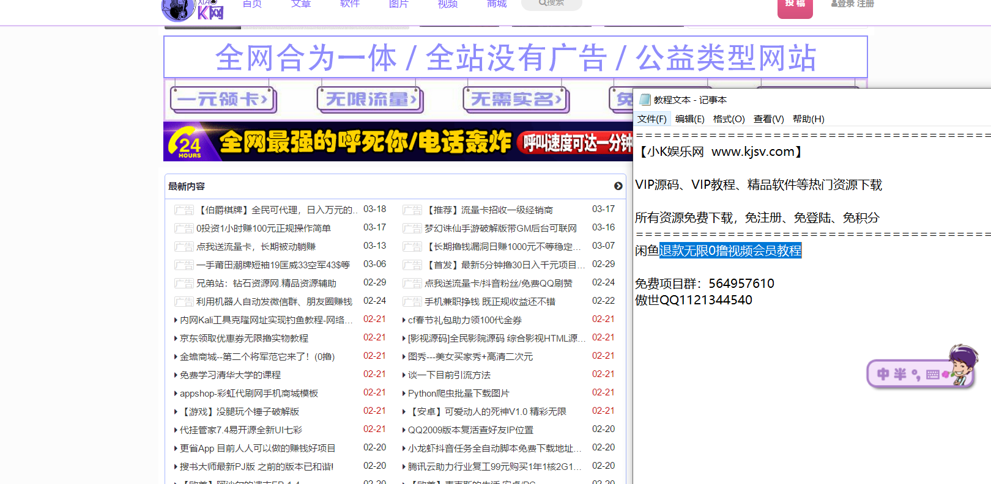Open the 文件(F) menu in Notepad
This screenshot has width=991, height=484.
pyautogui.click(x=652, y=119)
